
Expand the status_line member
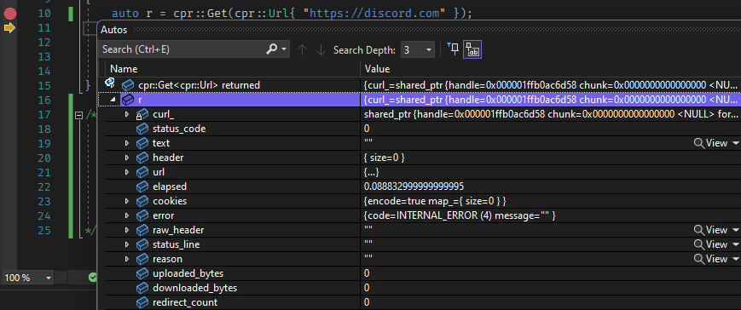click(x=127, y=244)
